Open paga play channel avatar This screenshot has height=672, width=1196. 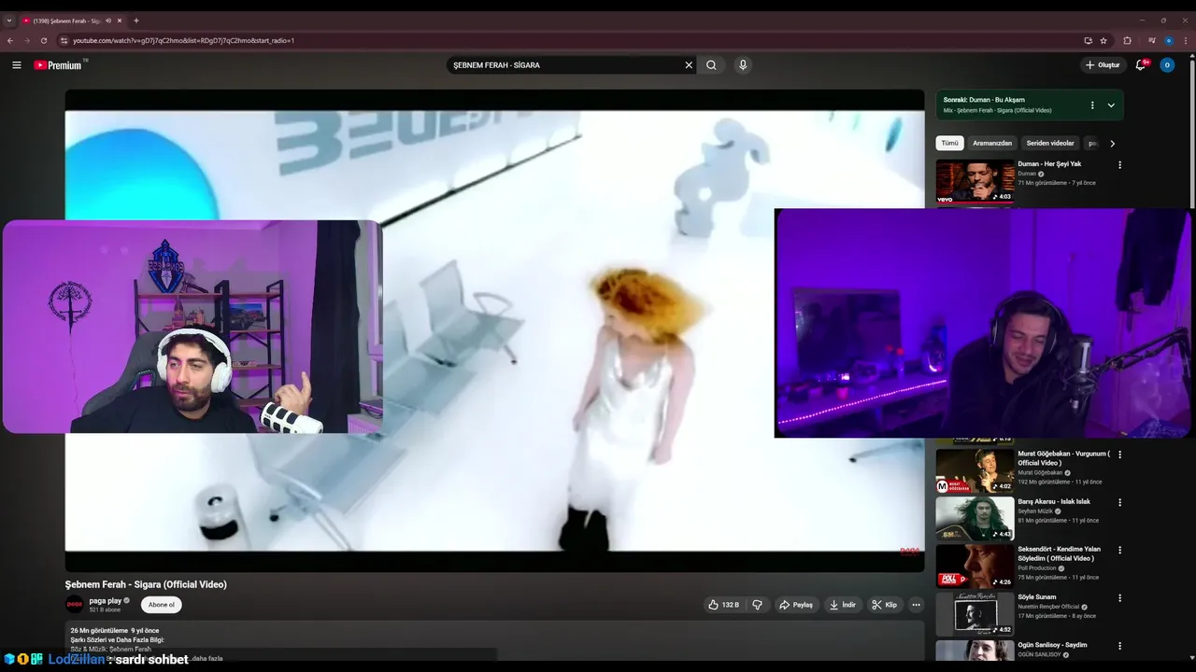coord(74,605)
